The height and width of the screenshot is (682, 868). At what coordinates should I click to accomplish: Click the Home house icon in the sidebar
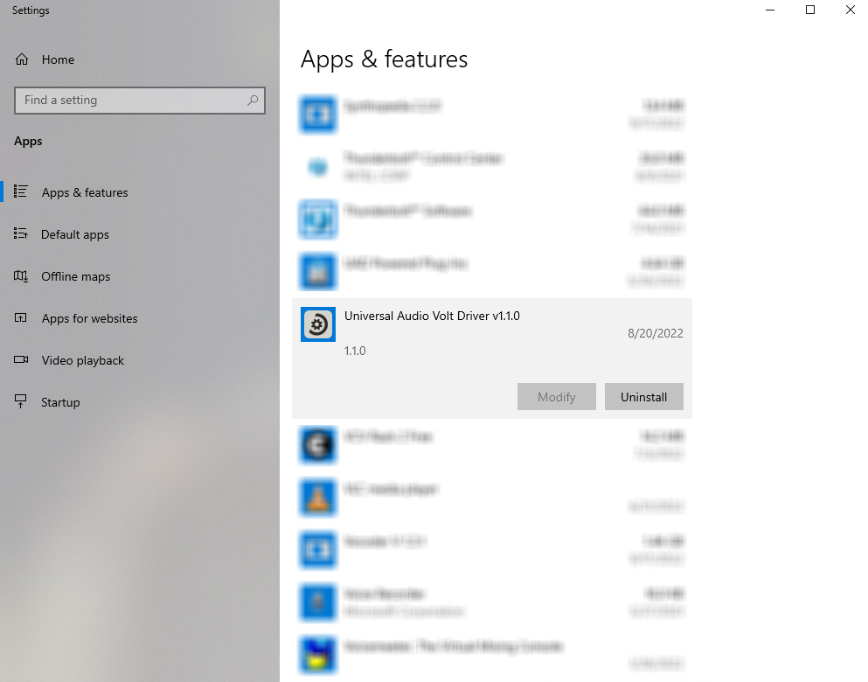pos(19,59)
